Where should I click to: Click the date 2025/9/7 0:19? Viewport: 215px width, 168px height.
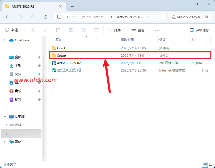131,63
